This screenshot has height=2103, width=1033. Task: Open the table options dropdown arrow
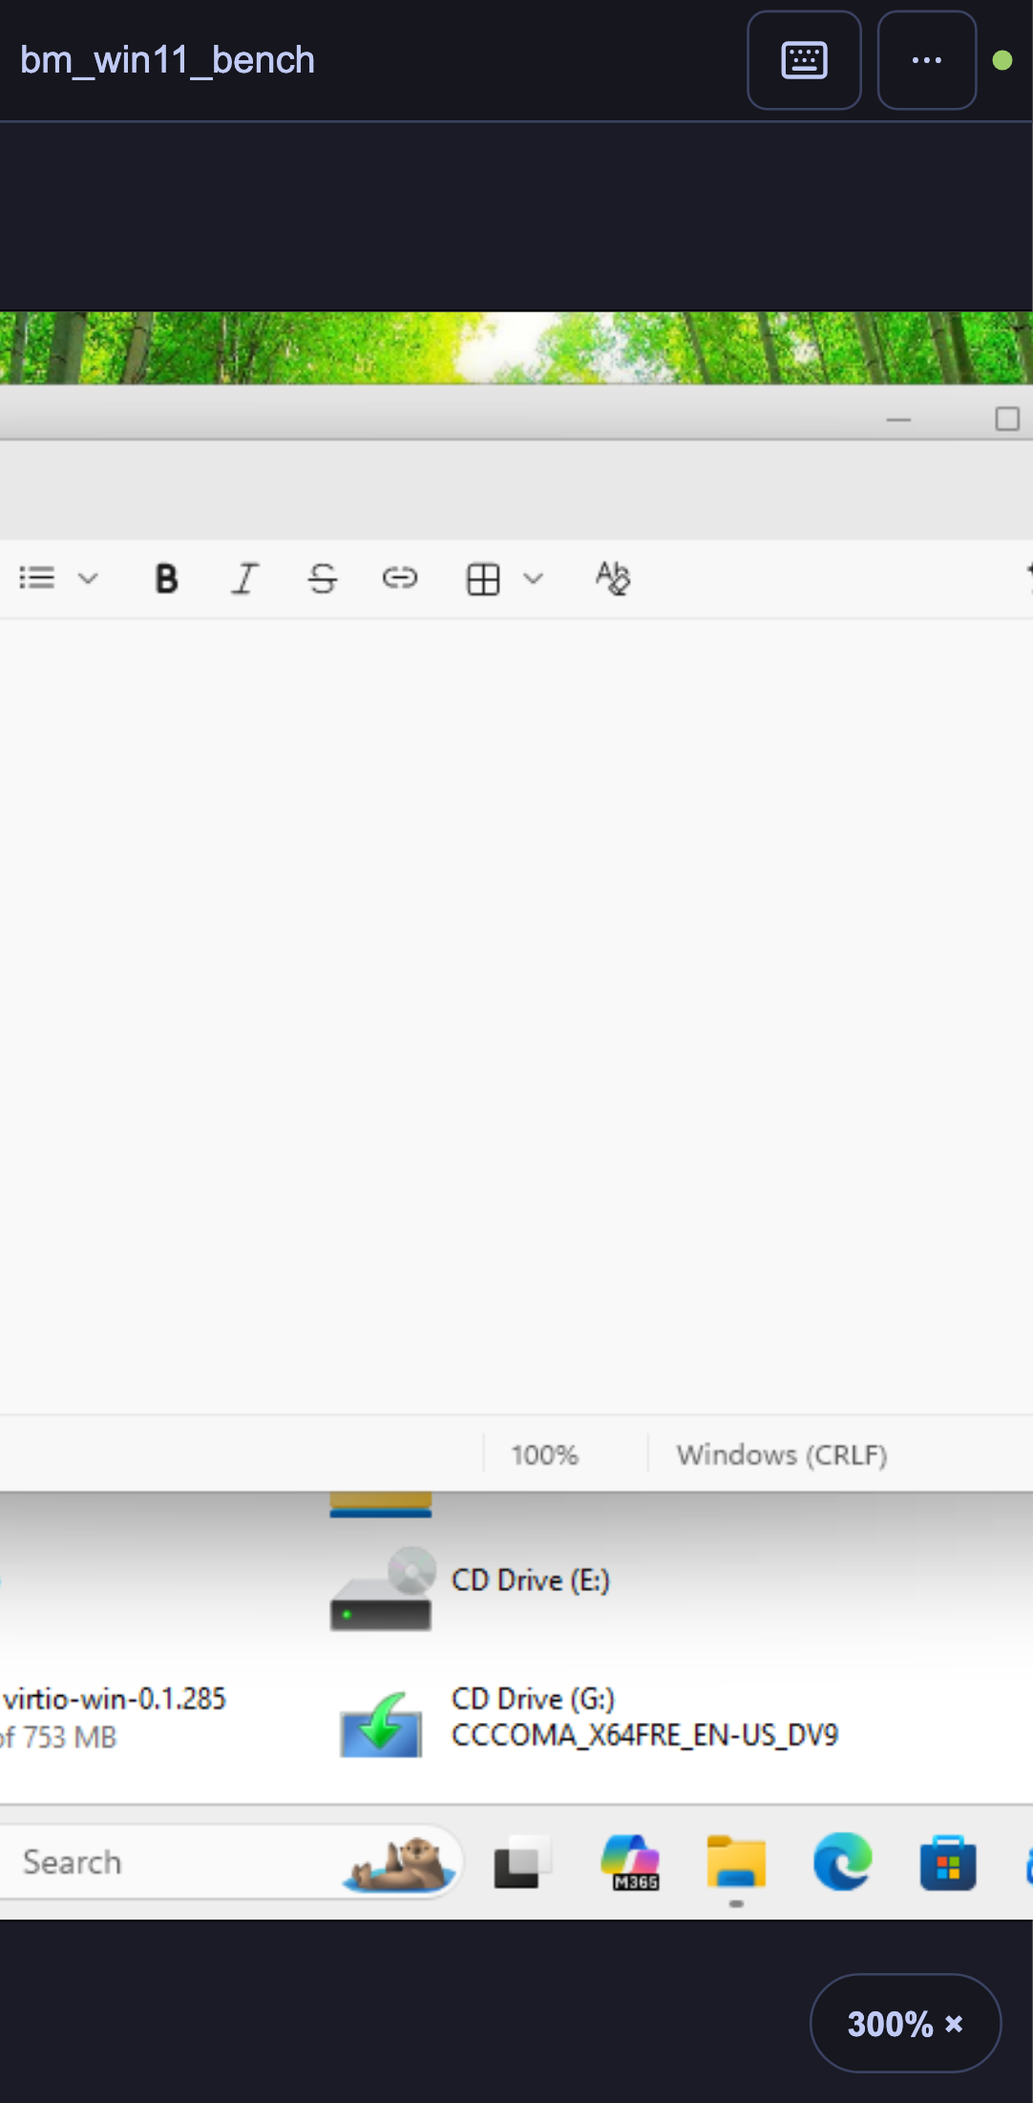534,578
